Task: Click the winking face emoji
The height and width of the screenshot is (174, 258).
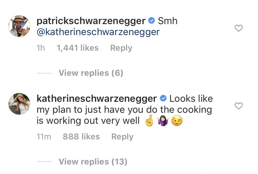Action: pos(177,122)
